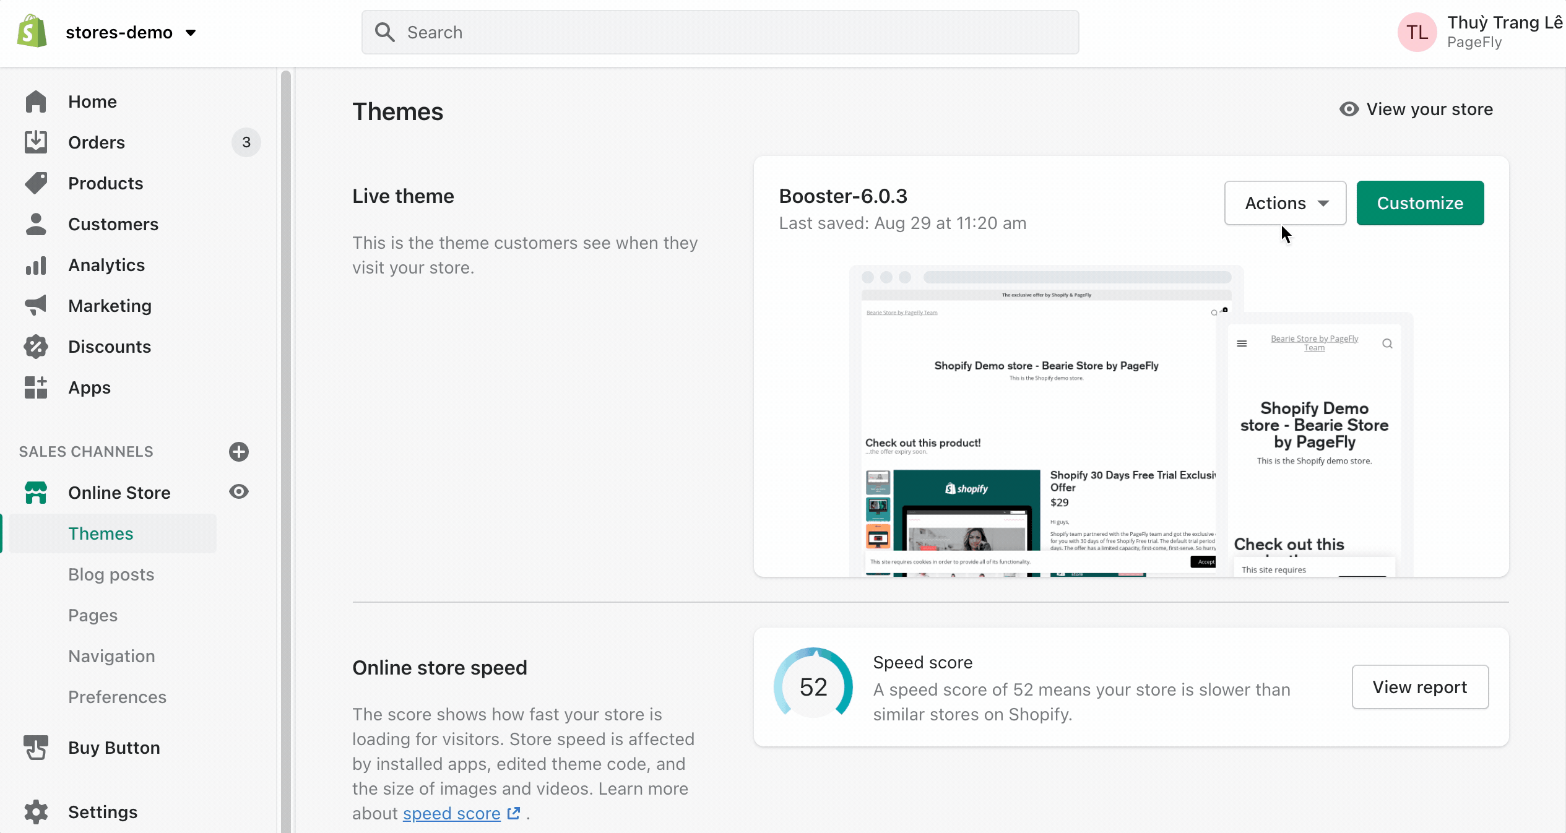This screenshot has width=1566, height=833.
Task: Click the Products tag icon
Action: [x=36, y=183]
